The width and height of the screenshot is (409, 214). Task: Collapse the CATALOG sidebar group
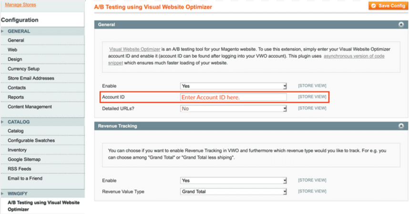tap(43, 122)
